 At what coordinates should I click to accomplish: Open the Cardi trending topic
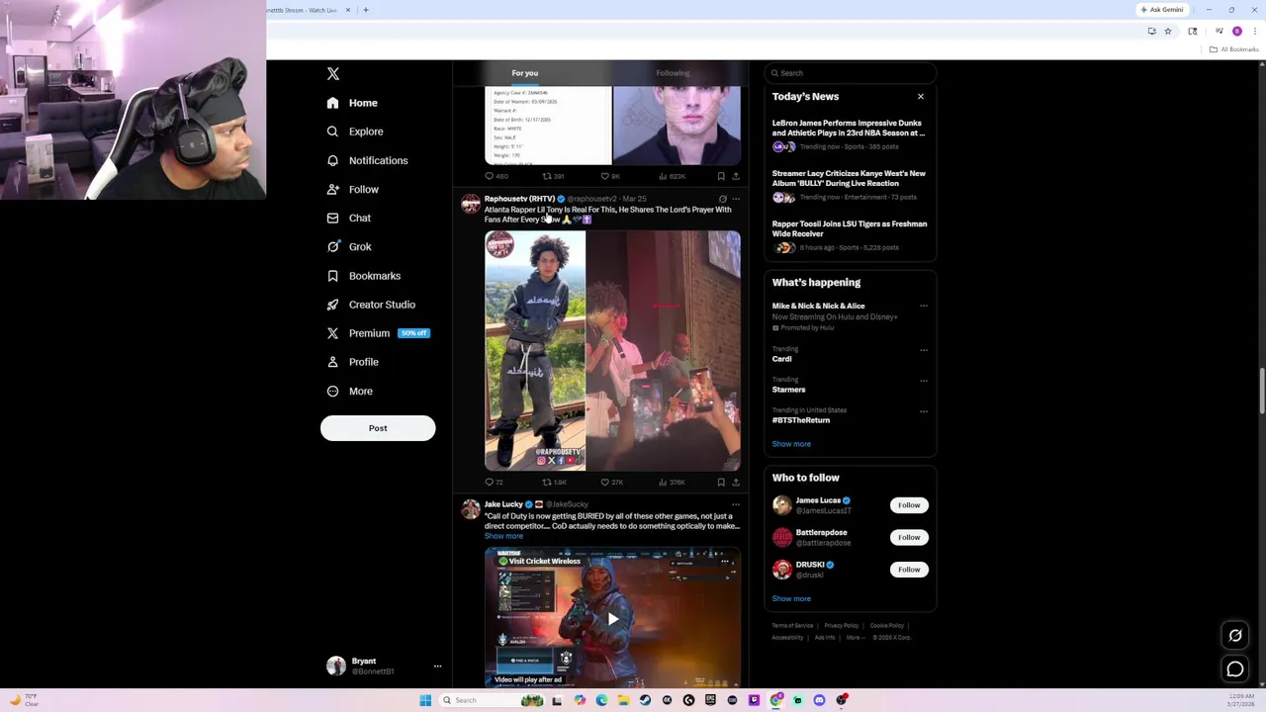(782, 359)
